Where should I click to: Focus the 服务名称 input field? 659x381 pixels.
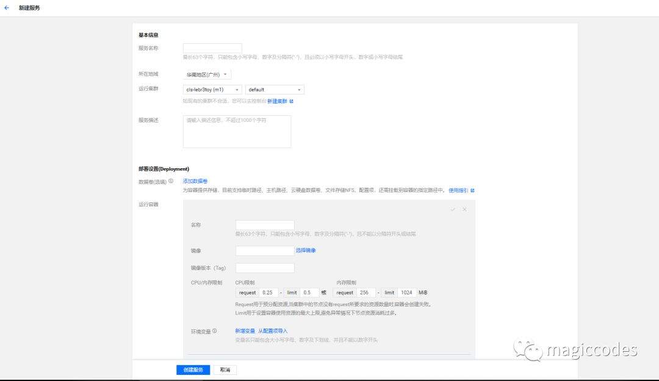[212, 48]
